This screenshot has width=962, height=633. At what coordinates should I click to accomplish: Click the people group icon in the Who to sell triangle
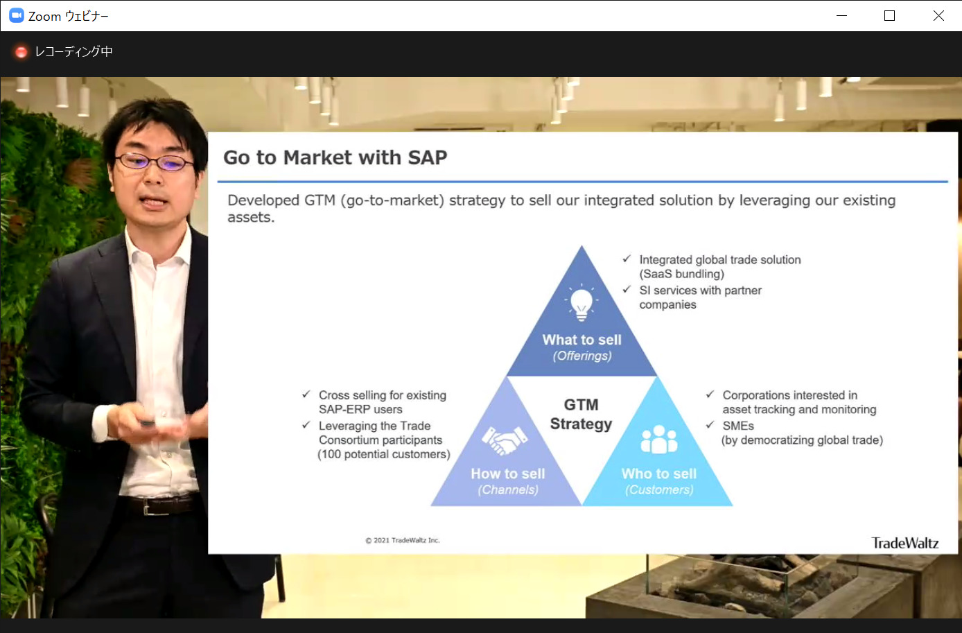[658, 439]
